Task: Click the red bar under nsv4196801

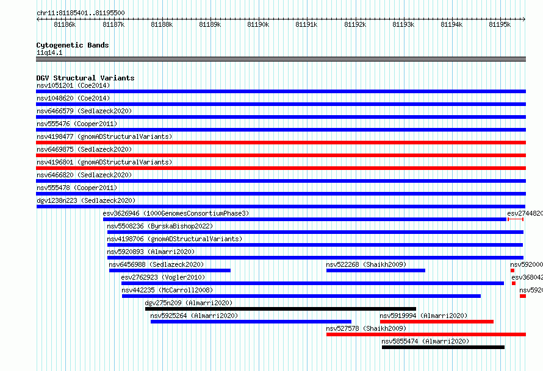Action: [281, 168]
